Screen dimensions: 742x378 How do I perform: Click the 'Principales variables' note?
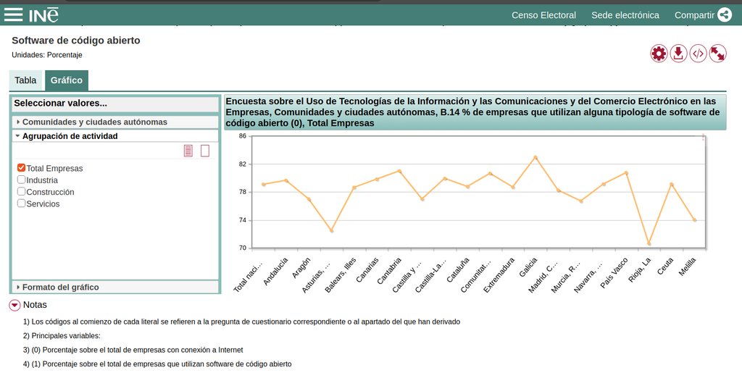click(x=62, y=336)
